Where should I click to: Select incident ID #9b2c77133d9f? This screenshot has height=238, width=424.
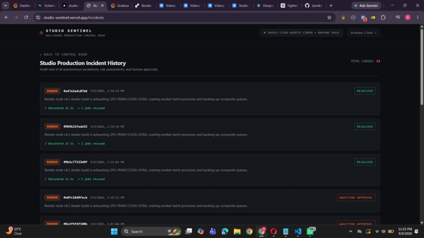point(75,162)
